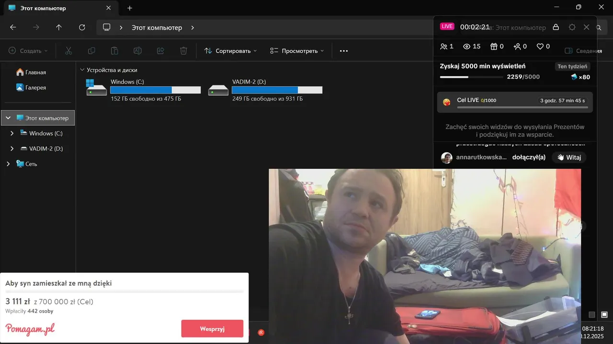Open Главная in the sidebar

31,72
